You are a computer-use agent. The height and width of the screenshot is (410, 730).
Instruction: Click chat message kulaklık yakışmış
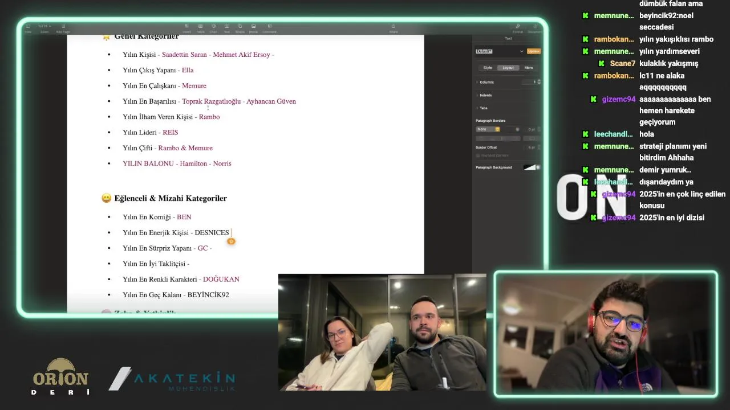pos(668,63)
